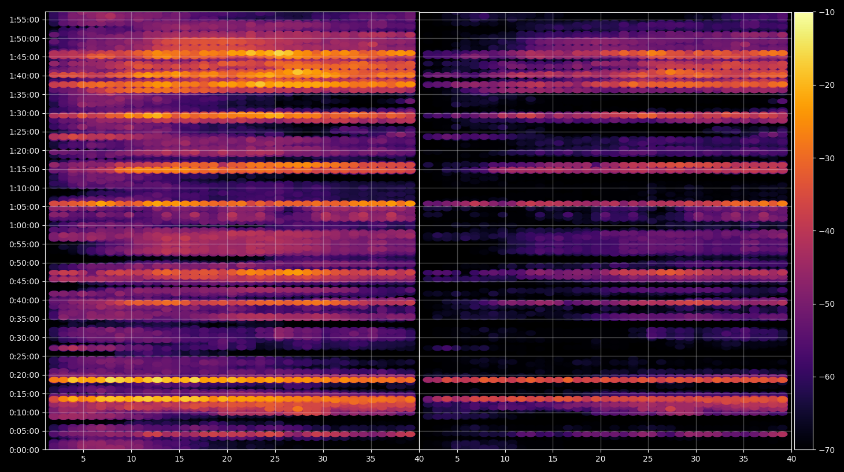Click the 0:20:00 time label
Screen dimensions: 844x472
[24, 375]
